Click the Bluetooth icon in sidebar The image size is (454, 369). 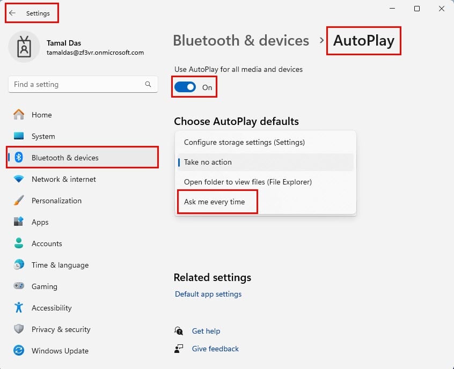[19, 158]
